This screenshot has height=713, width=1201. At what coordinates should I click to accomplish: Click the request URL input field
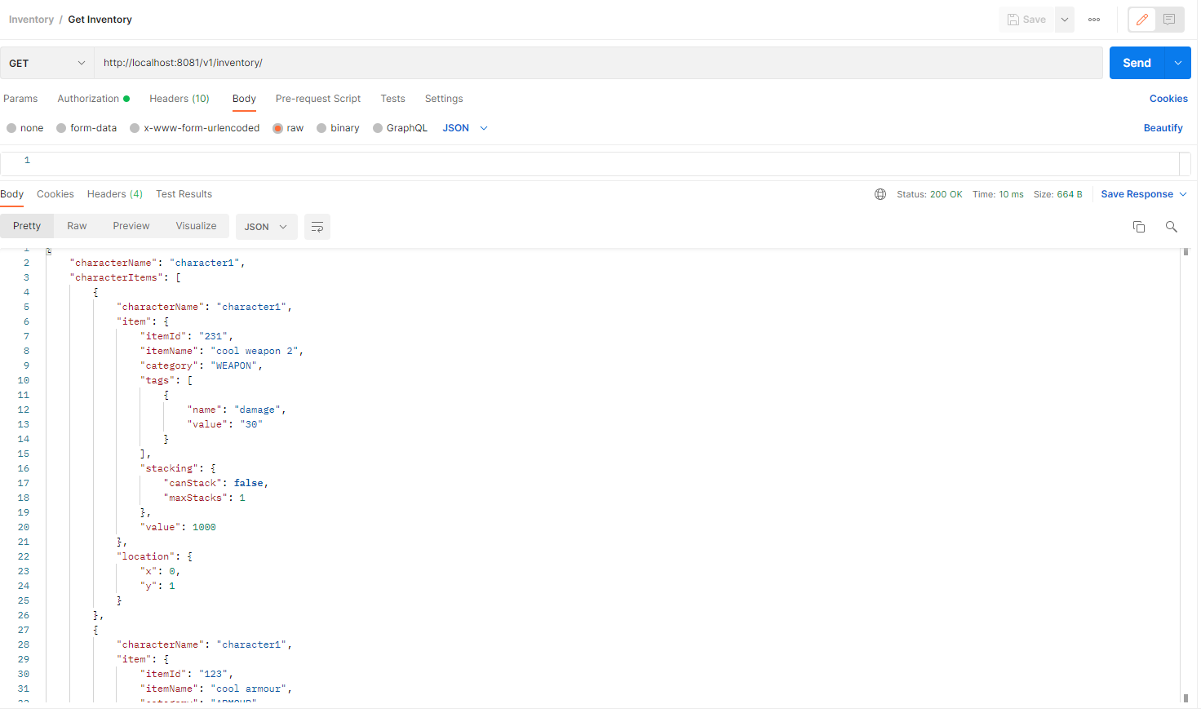(598, 63)
